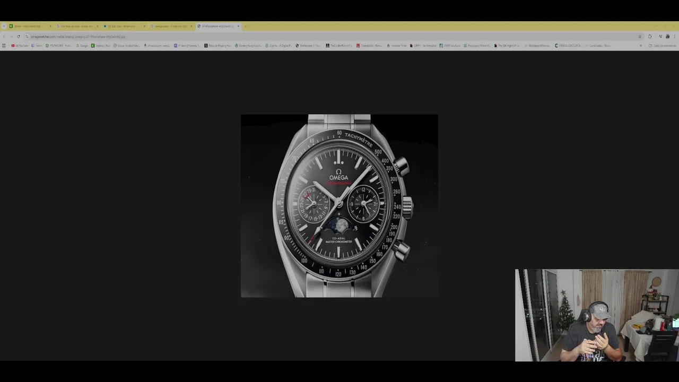The width and height of the screenshot is (679, 382).
Task: Open the tab search dropdown arrow
Action: pyautogui.click(x=4, y=26)
